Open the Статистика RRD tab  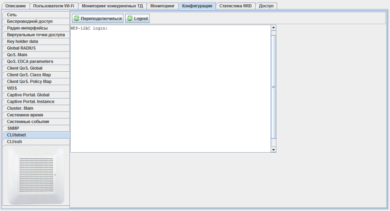point(236,6)
